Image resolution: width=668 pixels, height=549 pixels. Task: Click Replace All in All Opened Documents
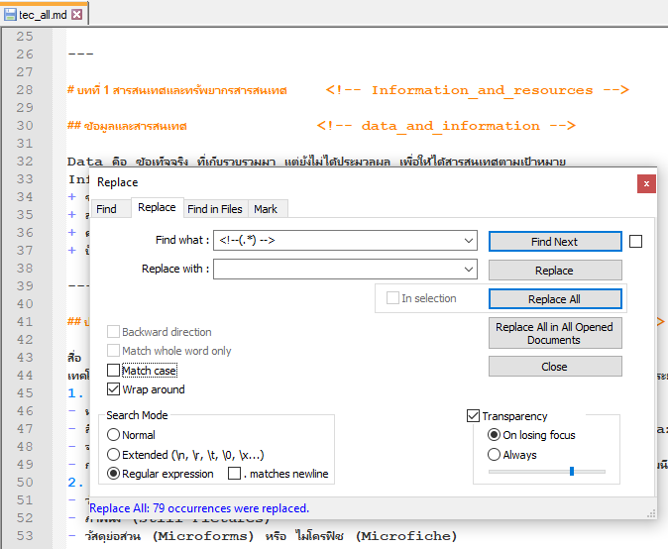[x=554, y=333]
